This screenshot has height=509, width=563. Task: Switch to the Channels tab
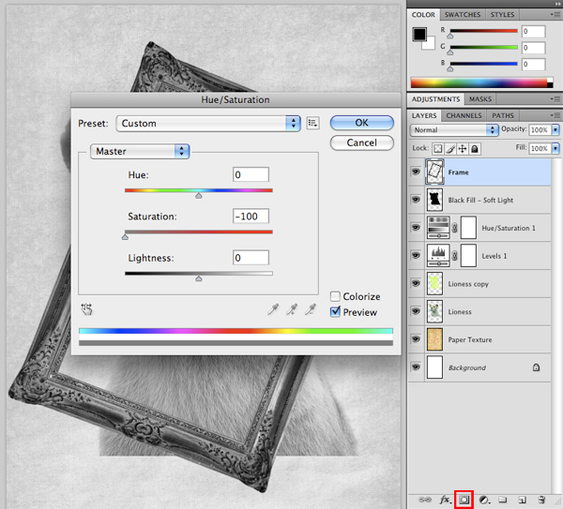point(464,115)
